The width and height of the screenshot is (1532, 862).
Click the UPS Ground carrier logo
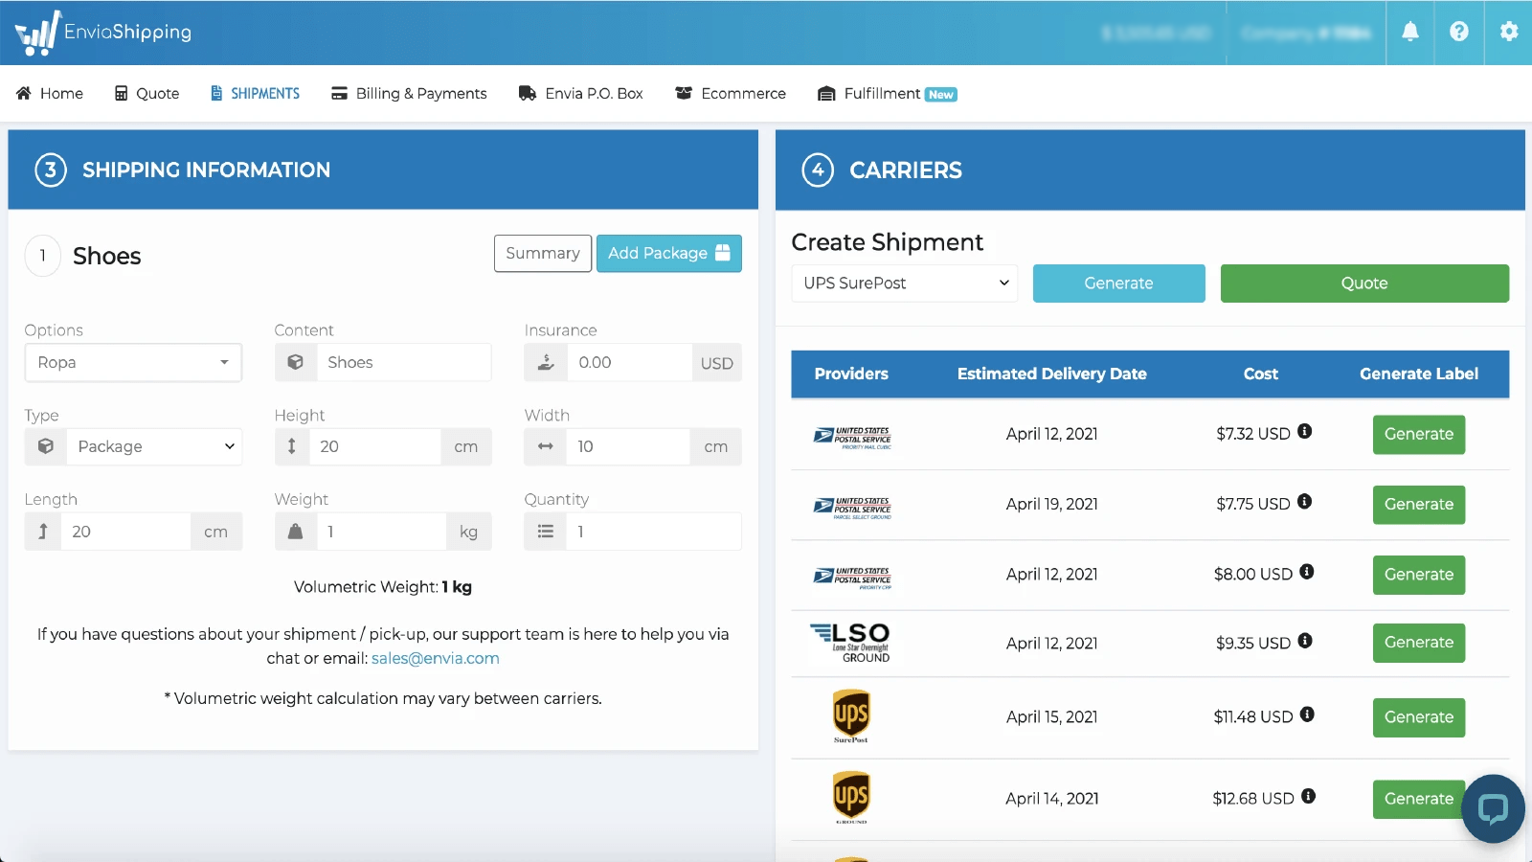tap(851, 798)
